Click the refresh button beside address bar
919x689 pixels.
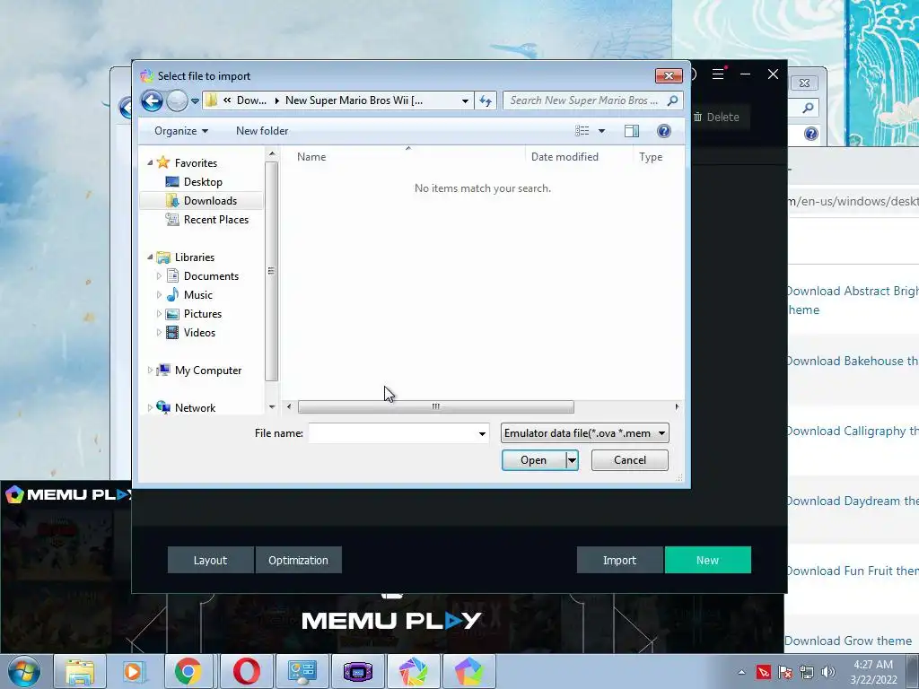click(x=486, y=100)
